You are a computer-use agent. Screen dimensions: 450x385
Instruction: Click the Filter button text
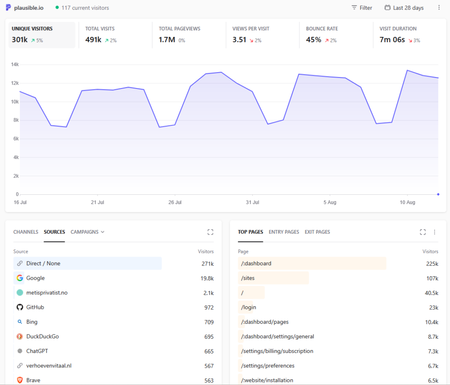(x=366, y=8)
